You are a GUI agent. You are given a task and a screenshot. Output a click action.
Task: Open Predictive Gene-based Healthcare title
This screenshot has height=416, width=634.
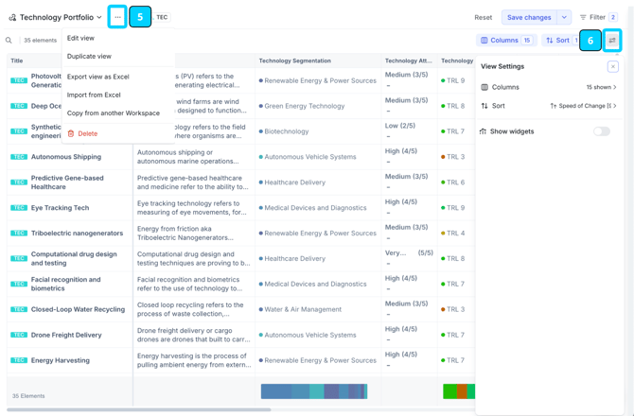67,182
